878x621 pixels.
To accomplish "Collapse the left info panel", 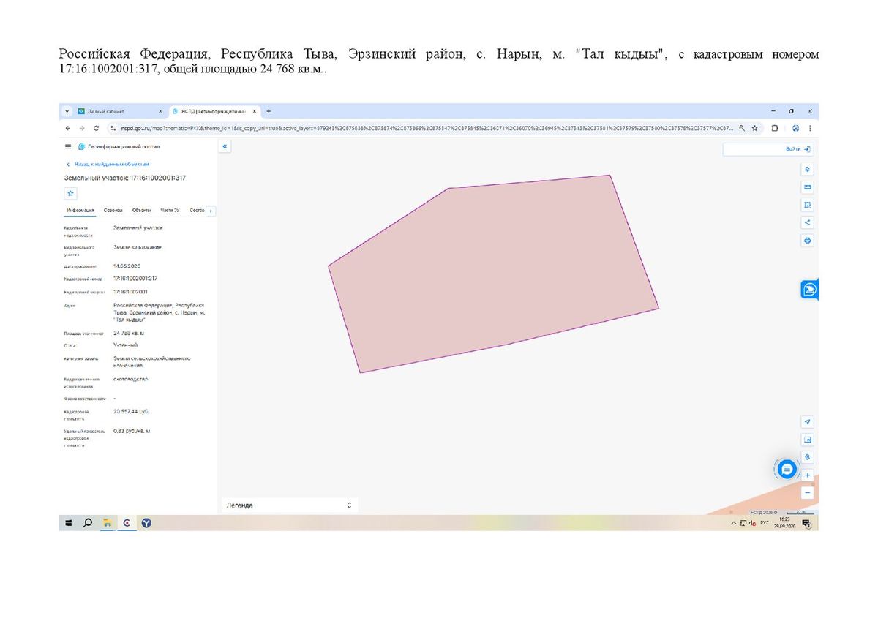I will pos(225,146).
